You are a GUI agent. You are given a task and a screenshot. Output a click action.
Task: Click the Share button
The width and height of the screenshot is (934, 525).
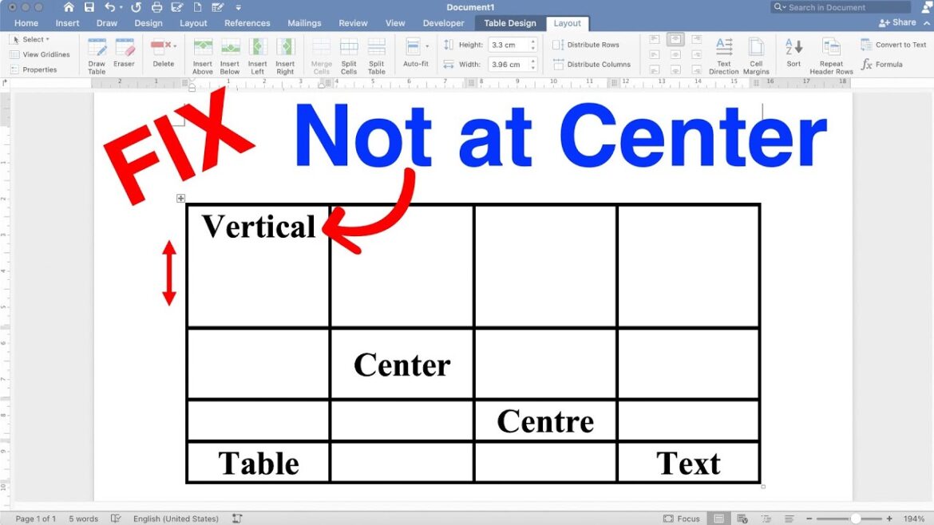tap(898, 23)
